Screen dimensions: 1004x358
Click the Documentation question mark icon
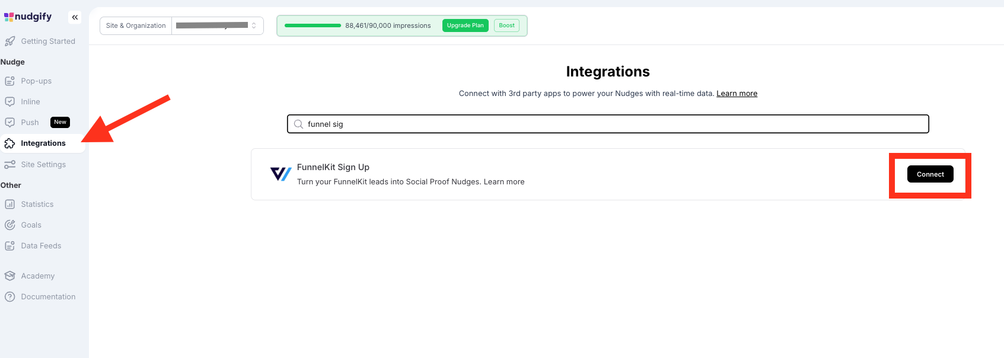pyautogui.click(x=9, y=297)
